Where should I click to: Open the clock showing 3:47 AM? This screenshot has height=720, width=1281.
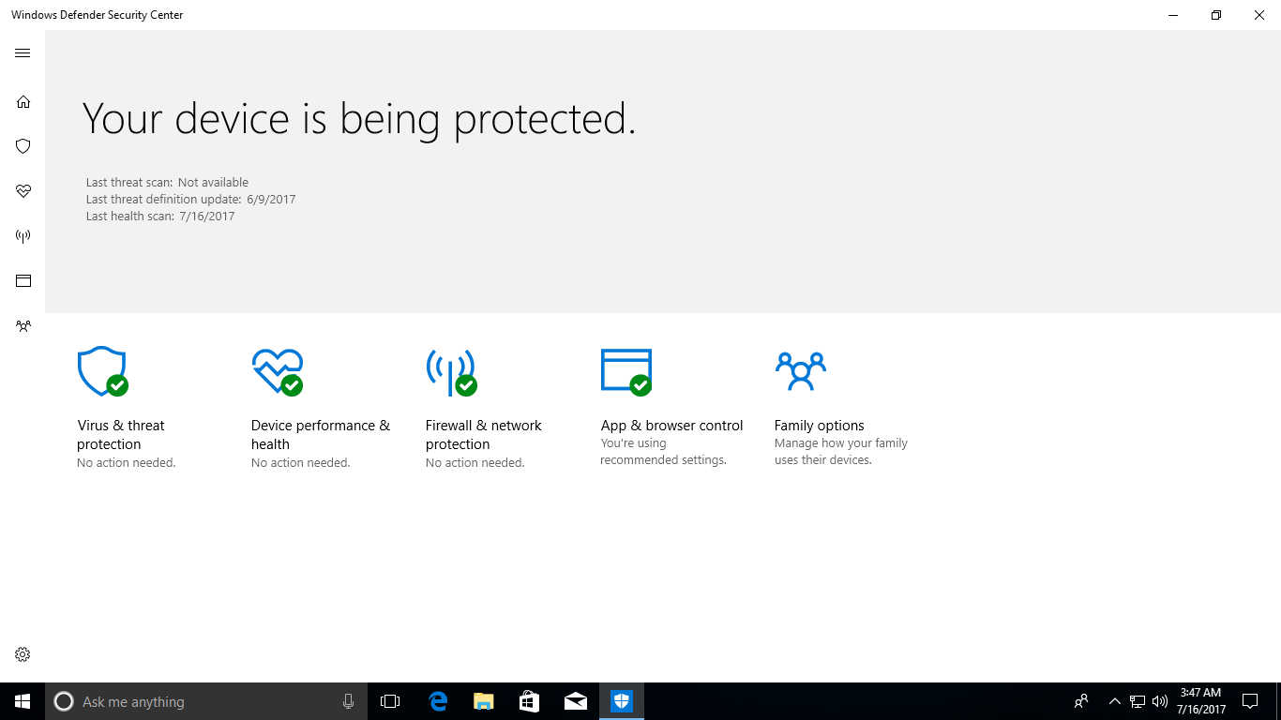click(1202, 701)
